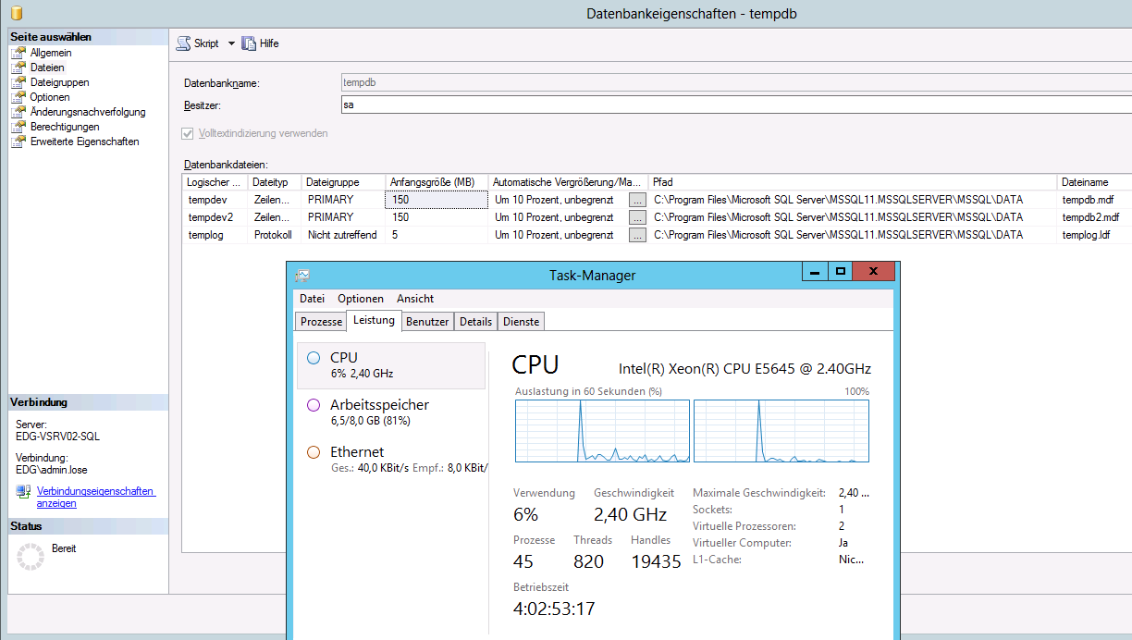Image resolution: width=1132 pixels, height=640 pixels.
Task: Sort by the Anfangsgröße (MB) column header
Action: [437, 182]
